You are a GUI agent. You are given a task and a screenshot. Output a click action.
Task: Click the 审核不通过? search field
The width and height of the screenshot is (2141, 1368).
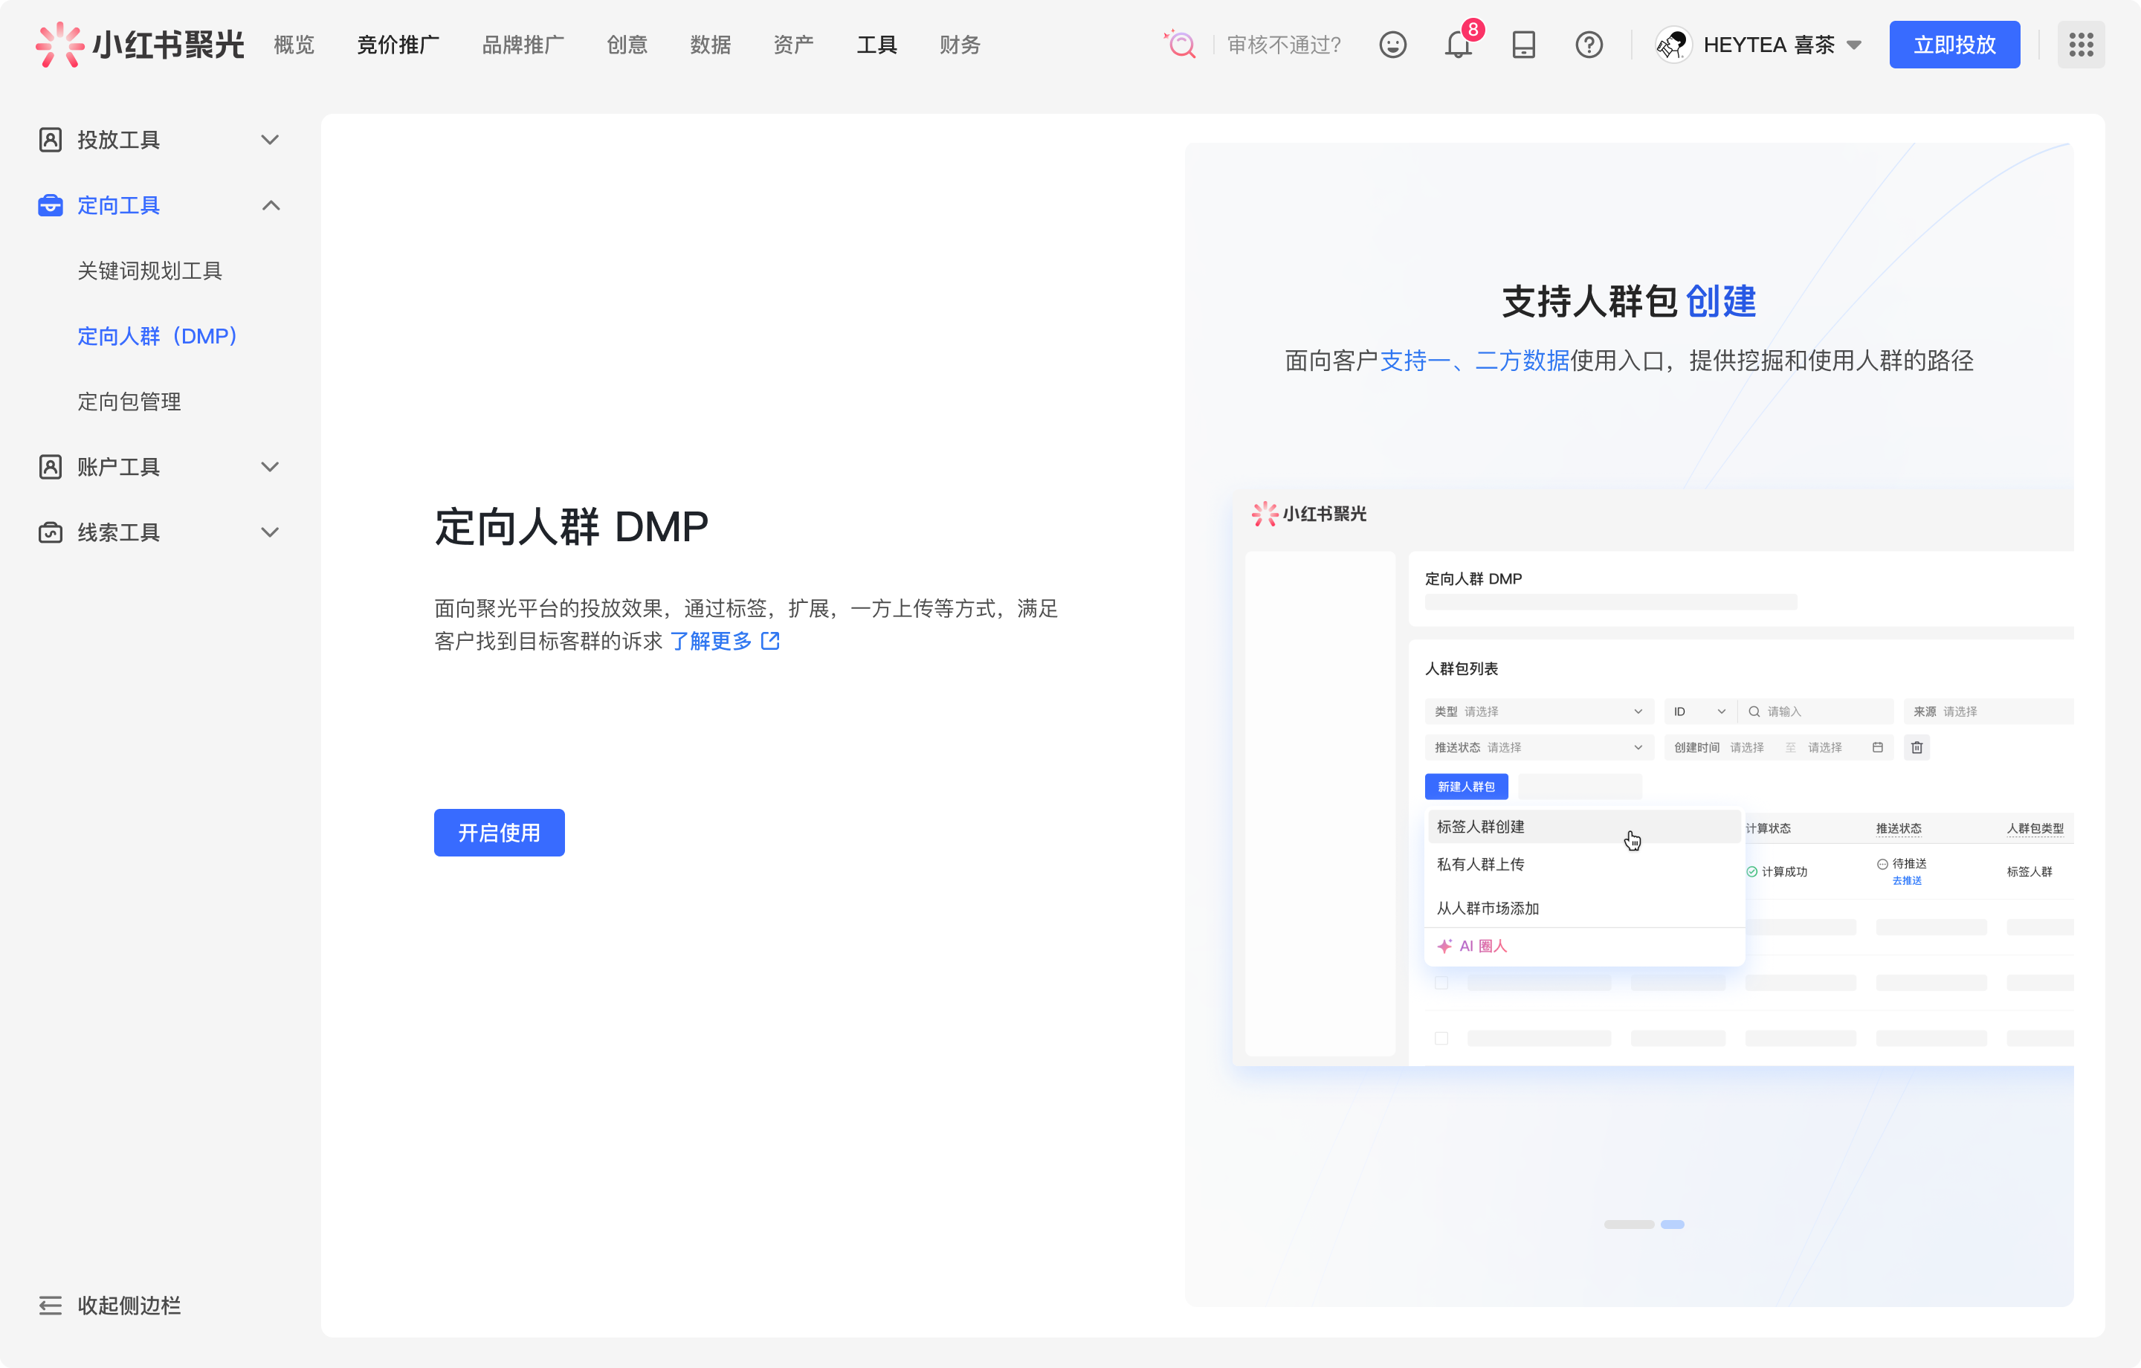1283,45
